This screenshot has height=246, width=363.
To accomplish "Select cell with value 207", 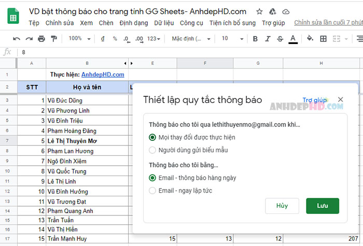I will pos(322,238).
